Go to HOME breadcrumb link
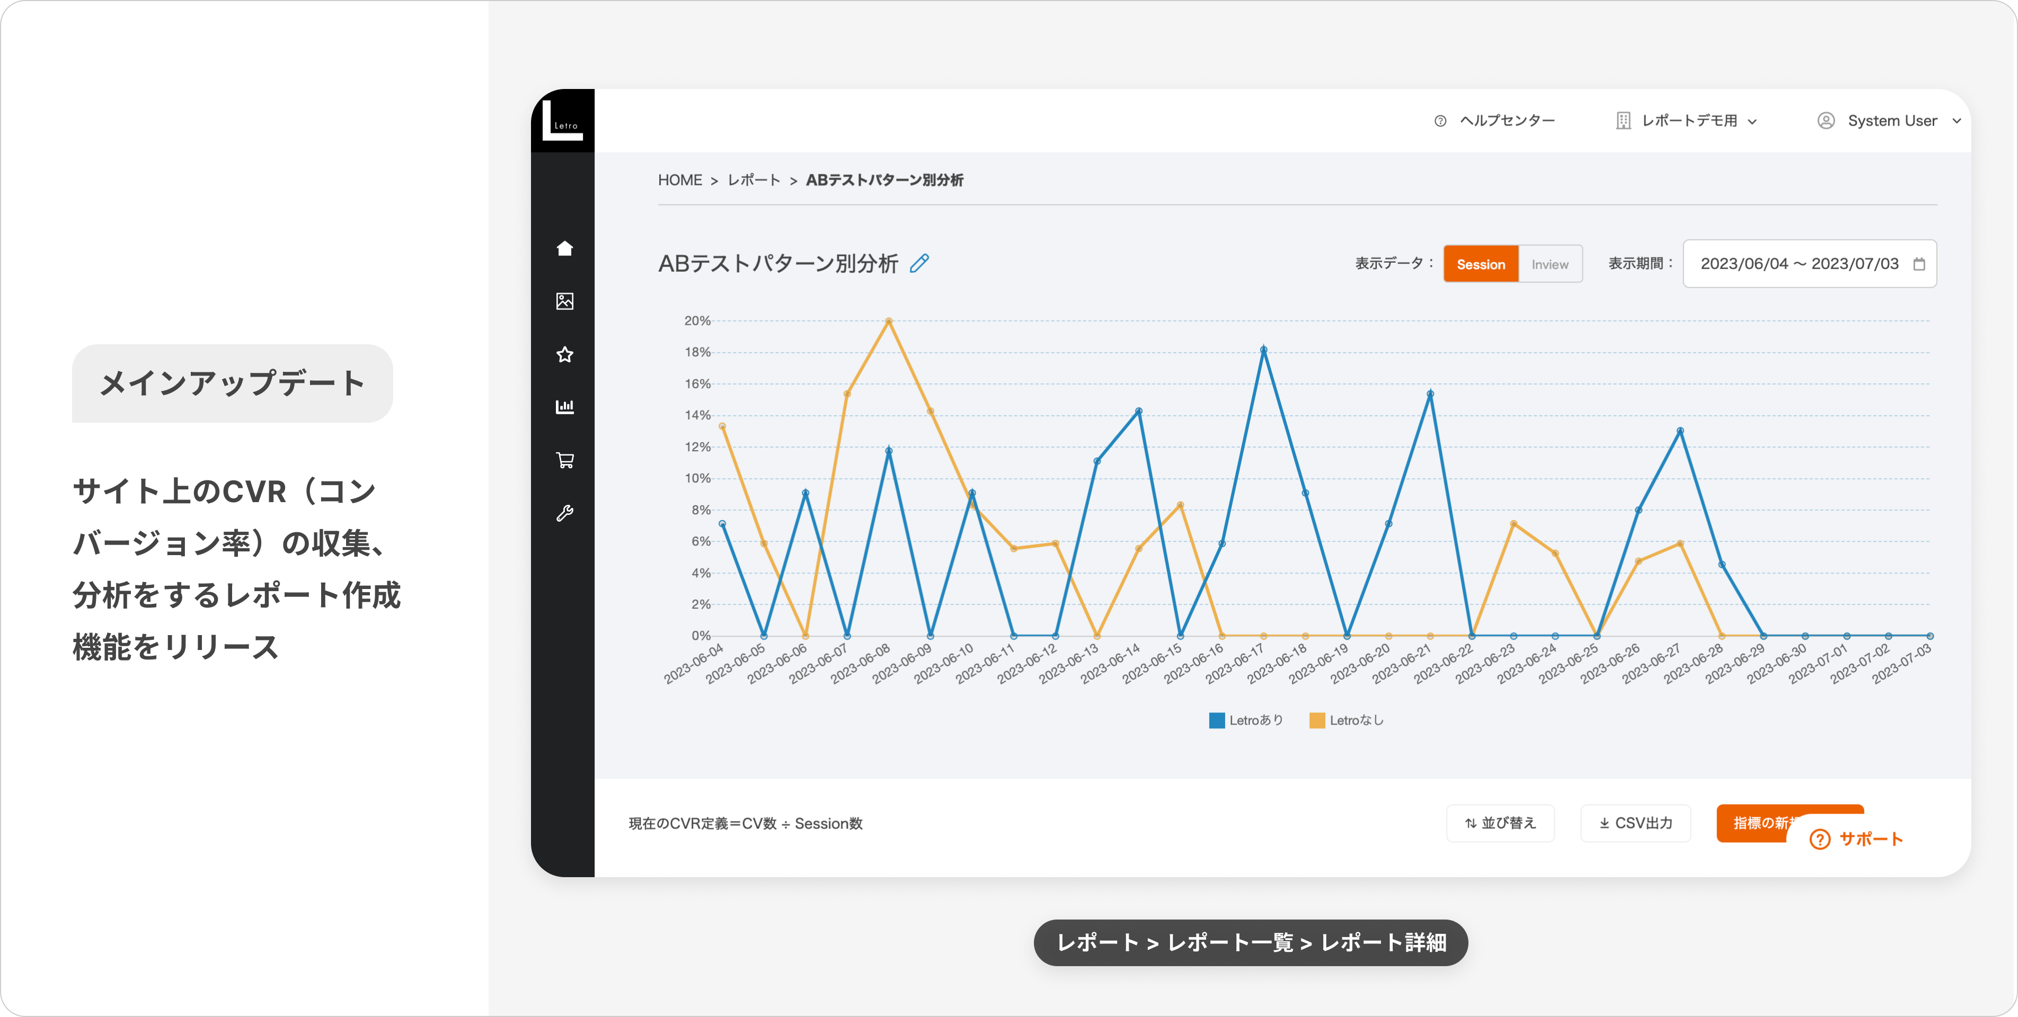 tap(679, 180)
